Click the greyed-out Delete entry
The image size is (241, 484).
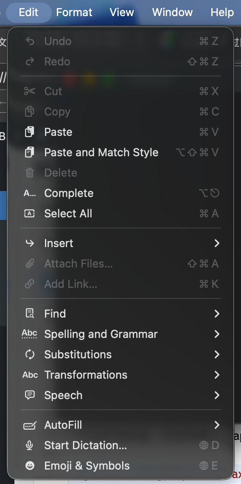tap(120, 173)
